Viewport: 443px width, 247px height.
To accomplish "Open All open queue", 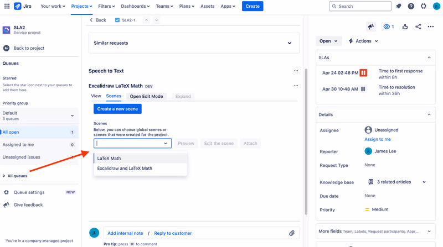I will 39,132.
